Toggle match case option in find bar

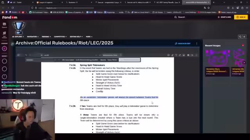coord(87,60)
